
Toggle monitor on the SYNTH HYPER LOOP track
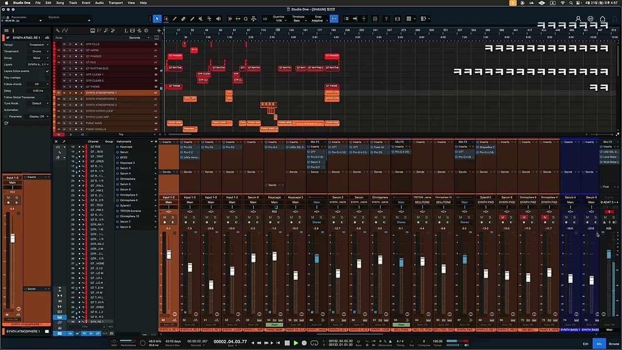(81, 111)
